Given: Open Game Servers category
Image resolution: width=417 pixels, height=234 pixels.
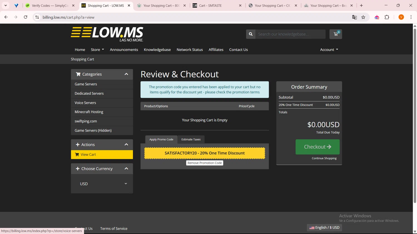Looking at the screenshot, I should coord(102,84).
